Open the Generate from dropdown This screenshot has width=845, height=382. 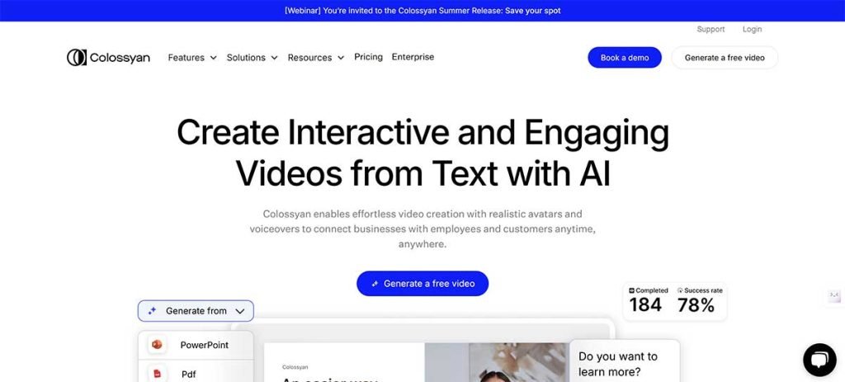pyautogui.click(x=196, y=311)
